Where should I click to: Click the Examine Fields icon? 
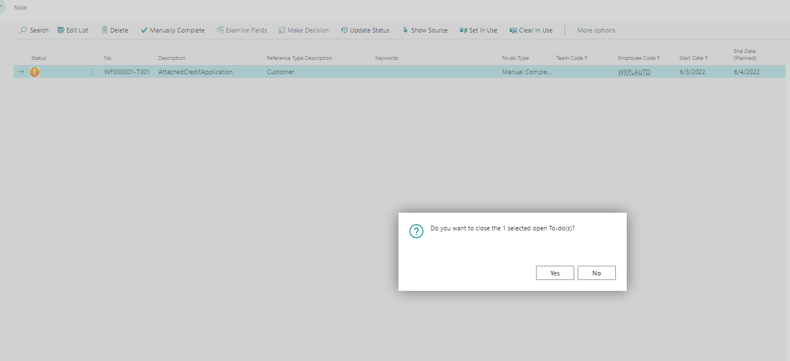coord(220,30)
